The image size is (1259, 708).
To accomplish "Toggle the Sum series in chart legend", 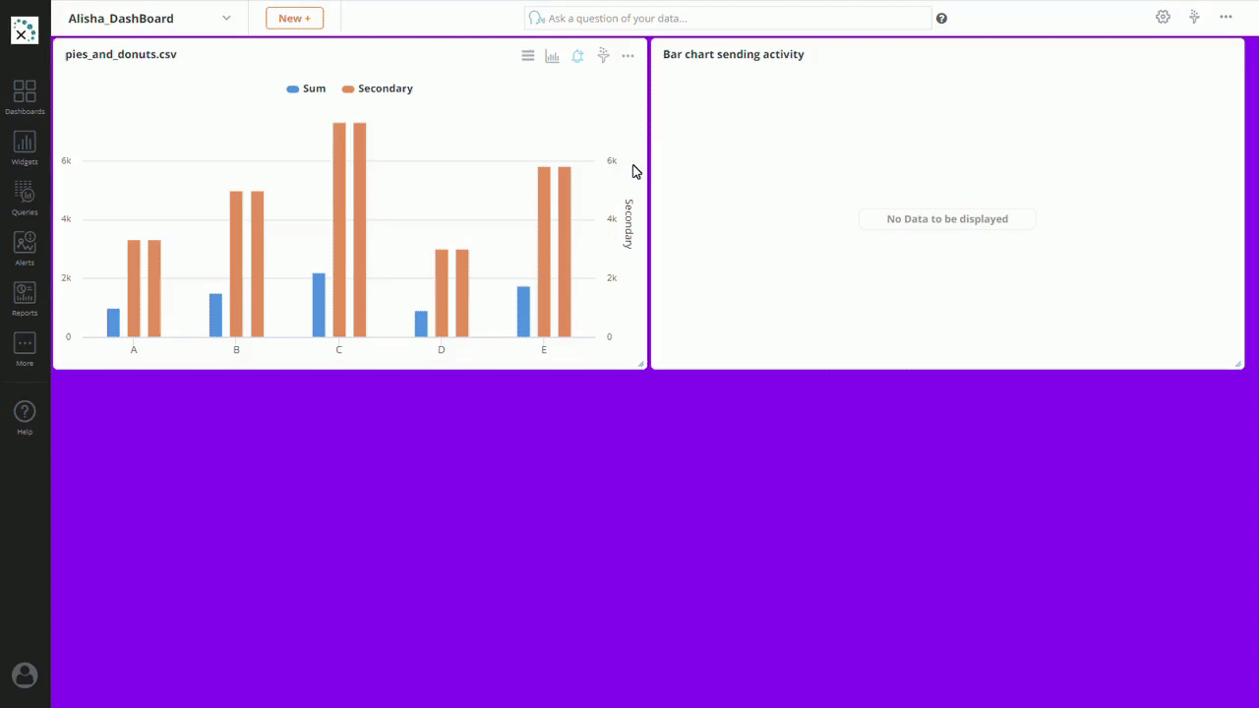I will point(306,88).
